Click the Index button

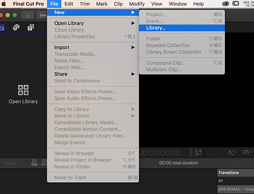tap(10, 163)
